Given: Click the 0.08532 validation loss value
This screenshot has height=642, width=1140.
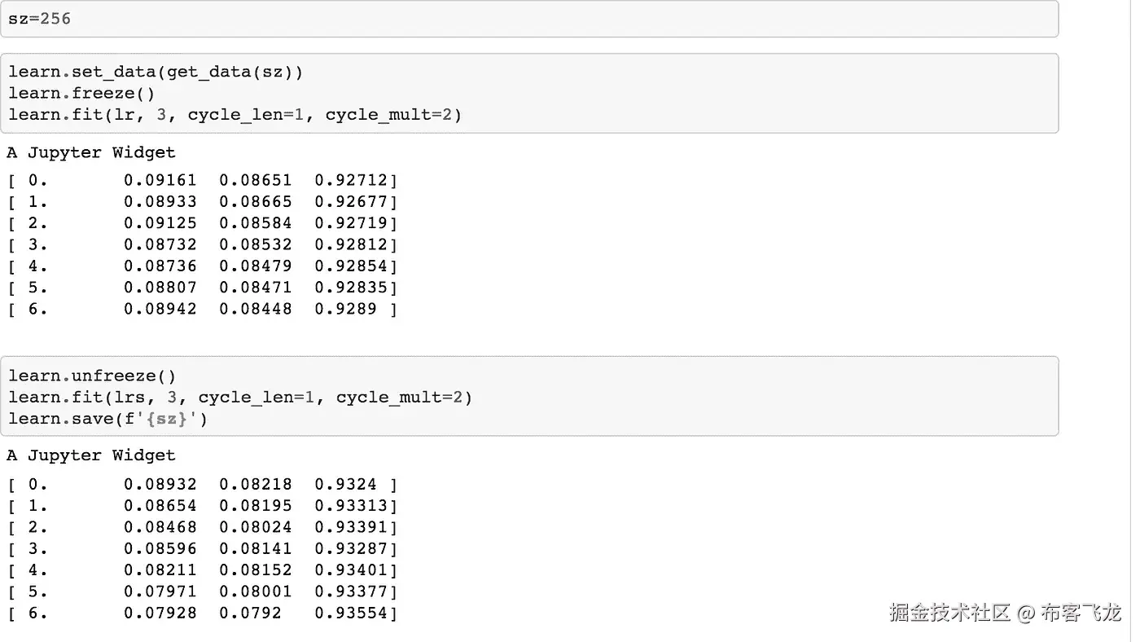Looking at the screenshot, I should (x=255, y=244).
